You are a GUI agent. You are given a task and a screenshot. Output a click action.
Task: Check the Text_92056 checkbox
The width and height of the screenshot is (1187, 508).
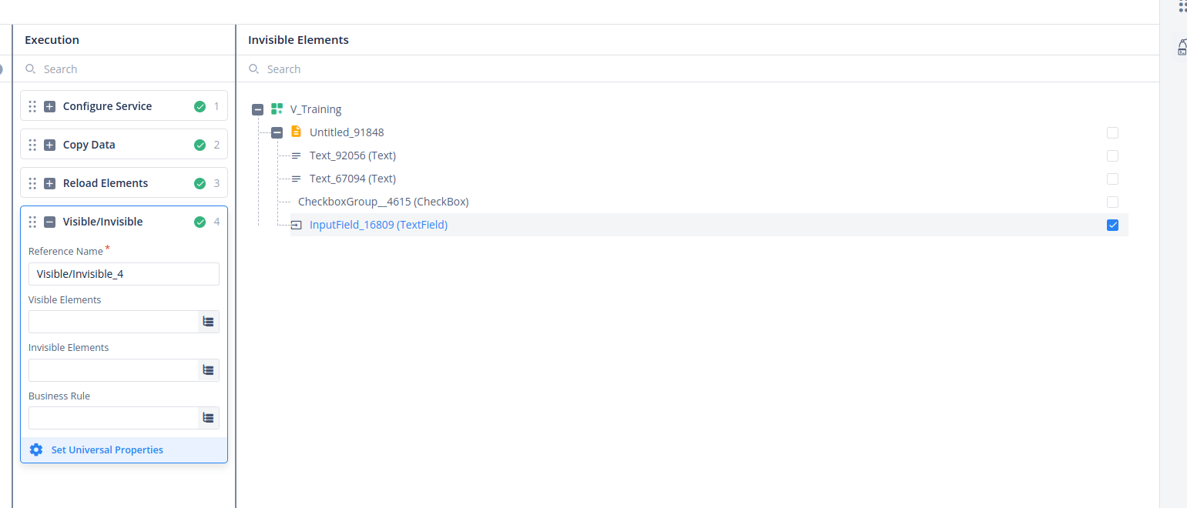(x=1112, y=155)
